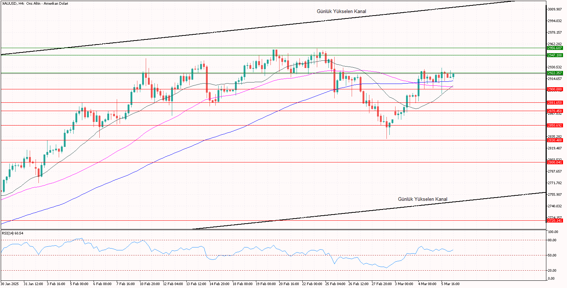Click the "31 Jan 12:00" time label
The height and width of the screenshot is (288, 567).
coord(33,284)
